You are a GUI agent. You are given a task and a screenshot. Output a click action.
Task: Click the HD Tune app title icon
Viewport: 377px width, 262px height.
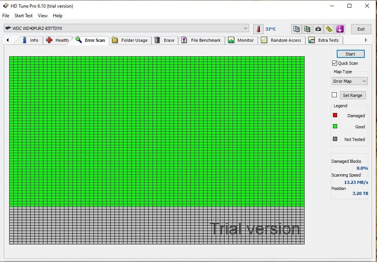pos(5,6)
